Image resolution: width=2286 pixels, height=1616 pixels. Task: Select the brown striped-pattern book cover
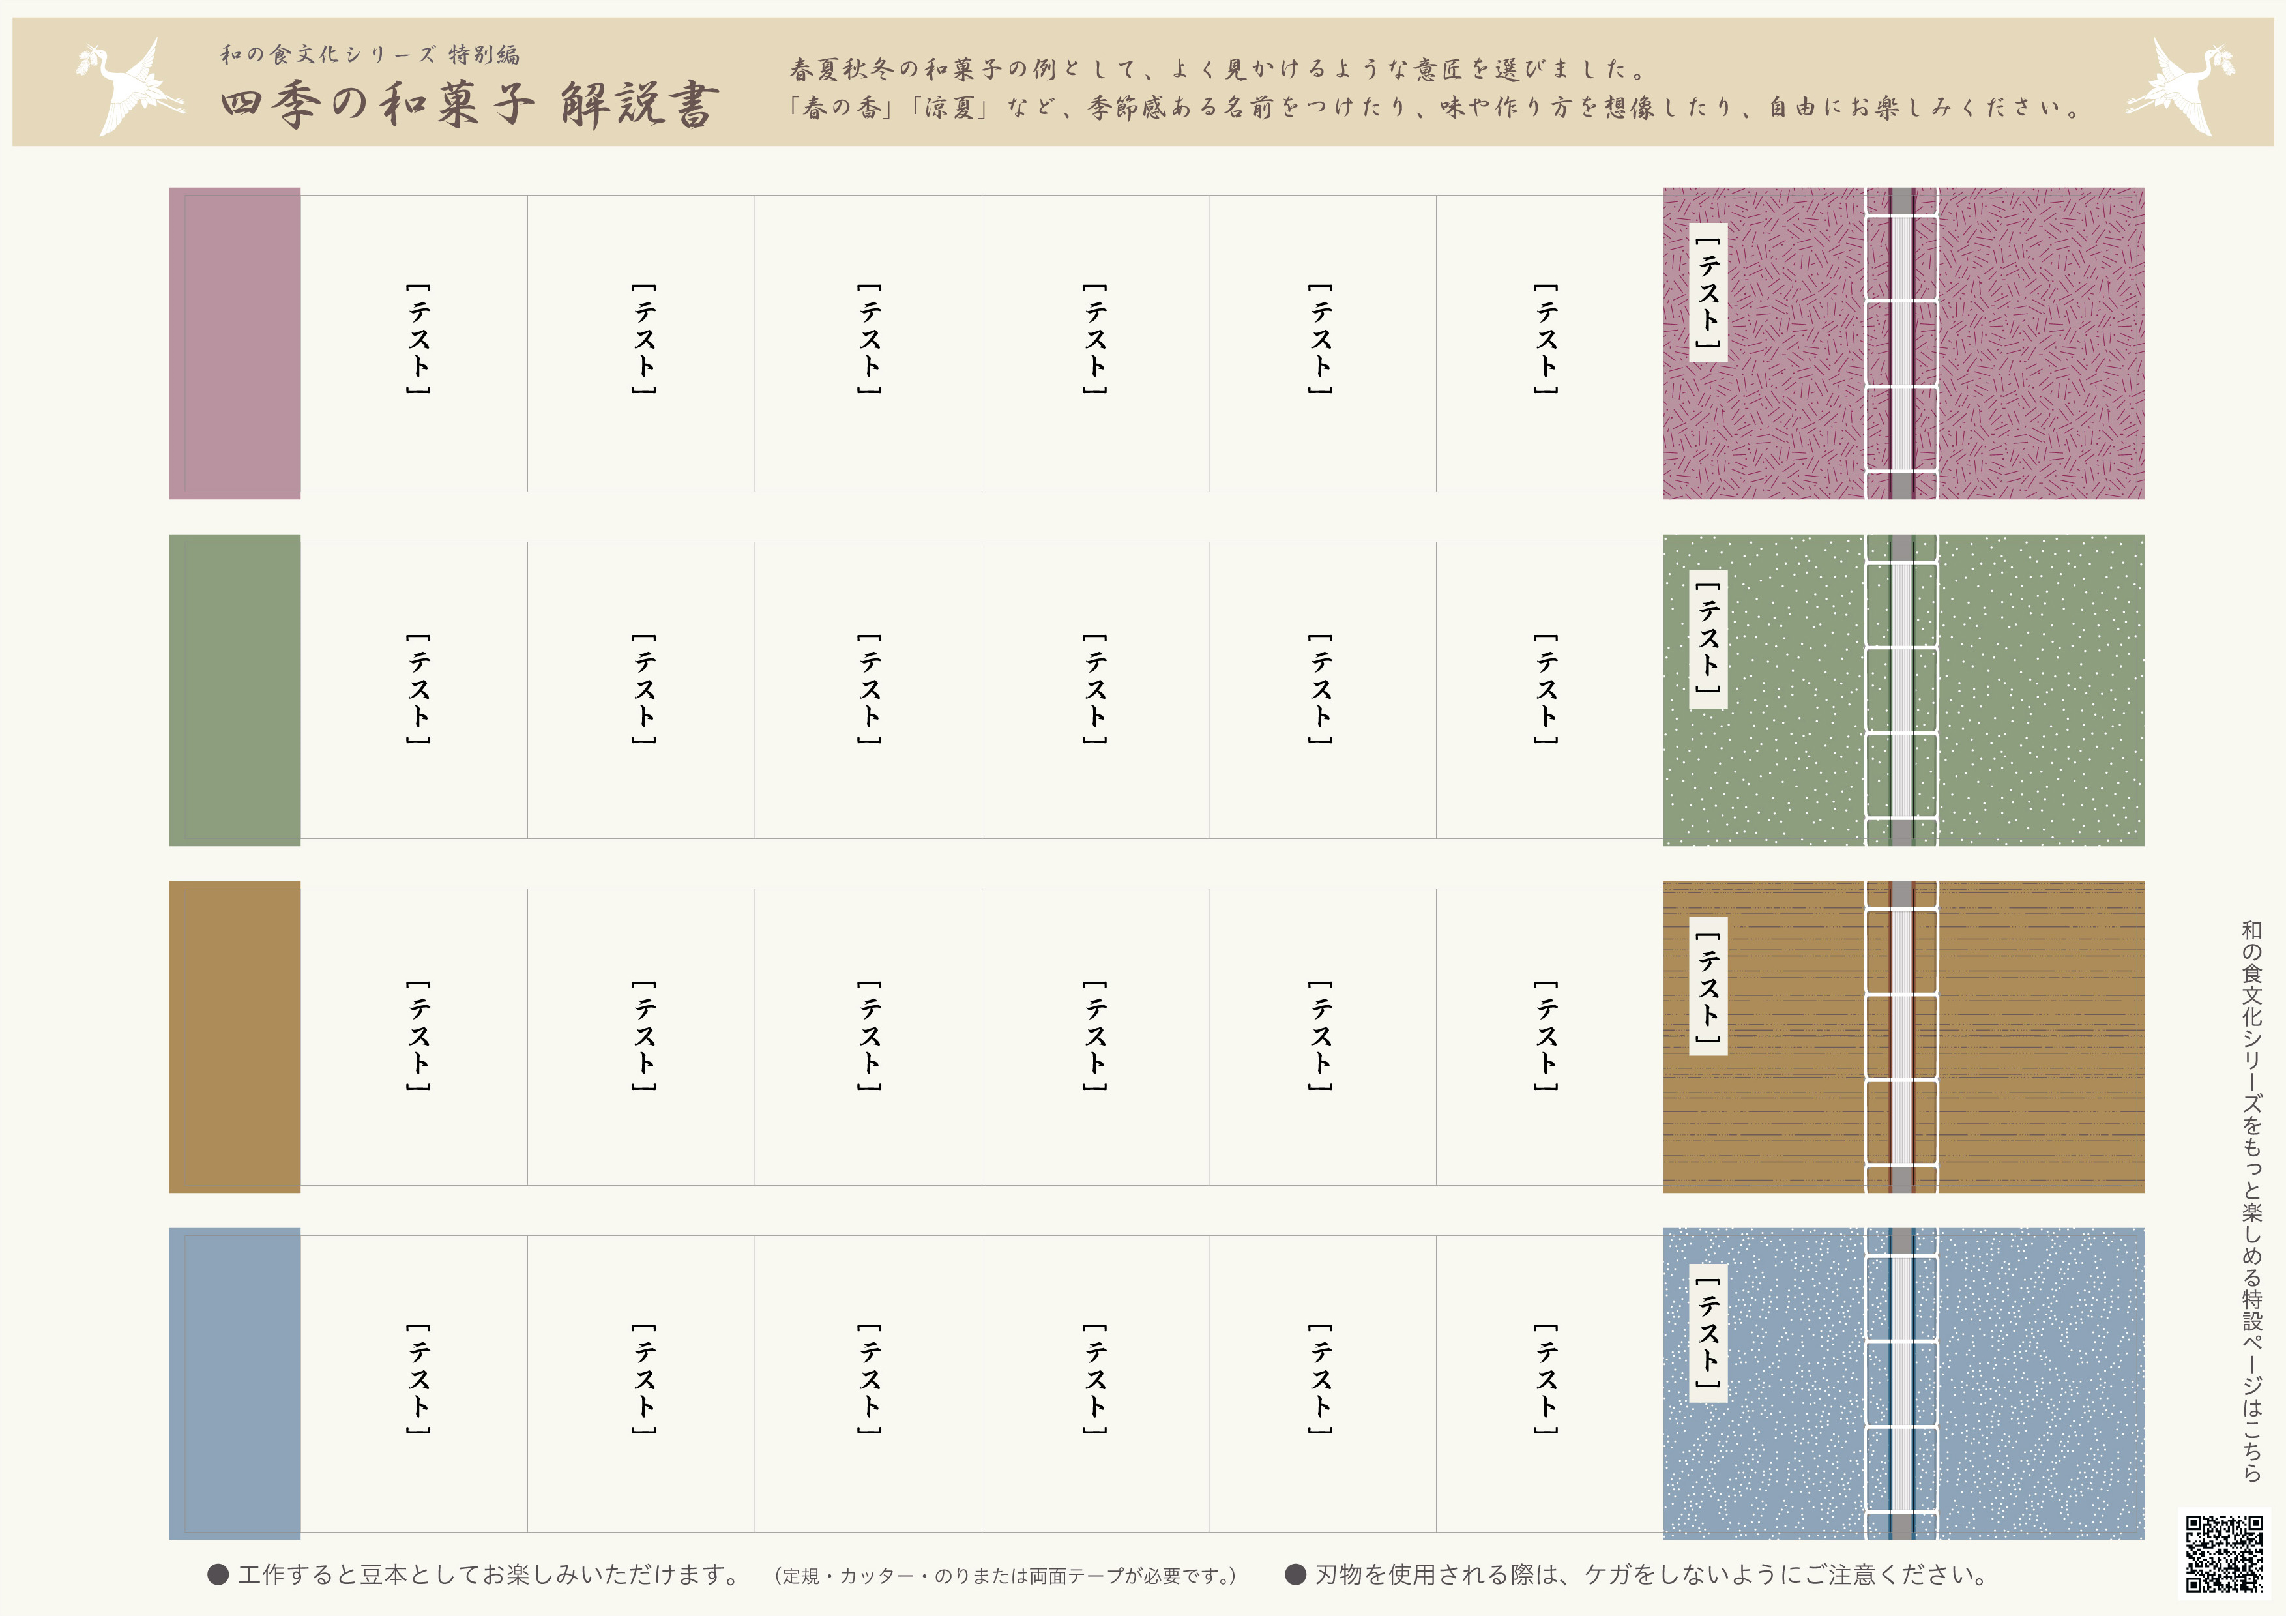point(1903,1036)
